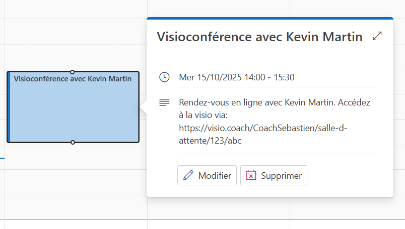The height and width of the screenshot is (229, 405).
Task: Click the popup pointer arrow beside the event
Action: click(x=144, y=107)
